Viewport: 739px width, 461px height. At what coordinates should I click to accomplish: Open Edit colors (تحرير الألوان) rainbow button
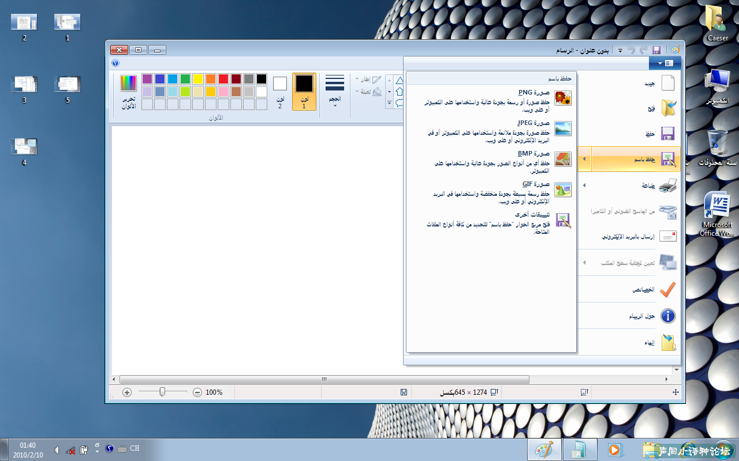coord(128,92)
